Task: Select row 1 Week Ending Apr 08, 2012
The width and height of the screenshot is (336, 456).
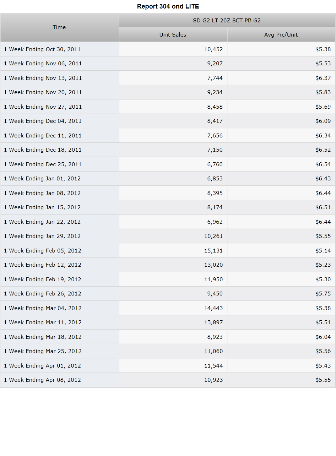Action: point(168,380)
